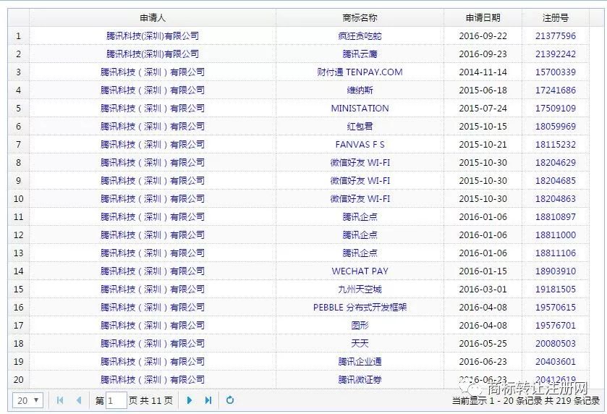Click application date 2015-10-21
Image resolution: width=607 pixels, height=414 pixels.
click(483, 145)
